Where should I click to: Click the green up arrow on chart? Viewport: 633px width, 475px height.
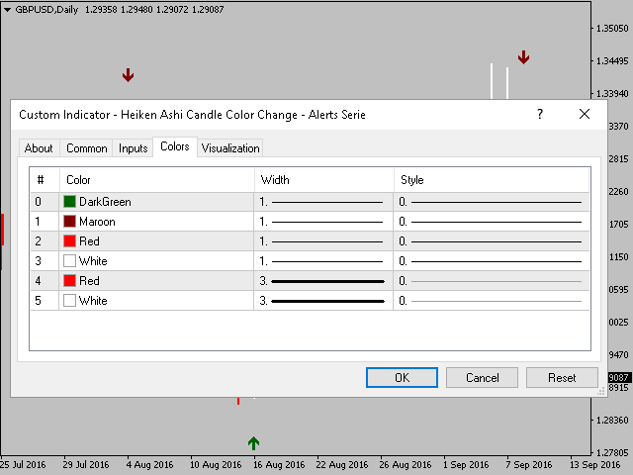pyautogui.click(x=254, y=443)
